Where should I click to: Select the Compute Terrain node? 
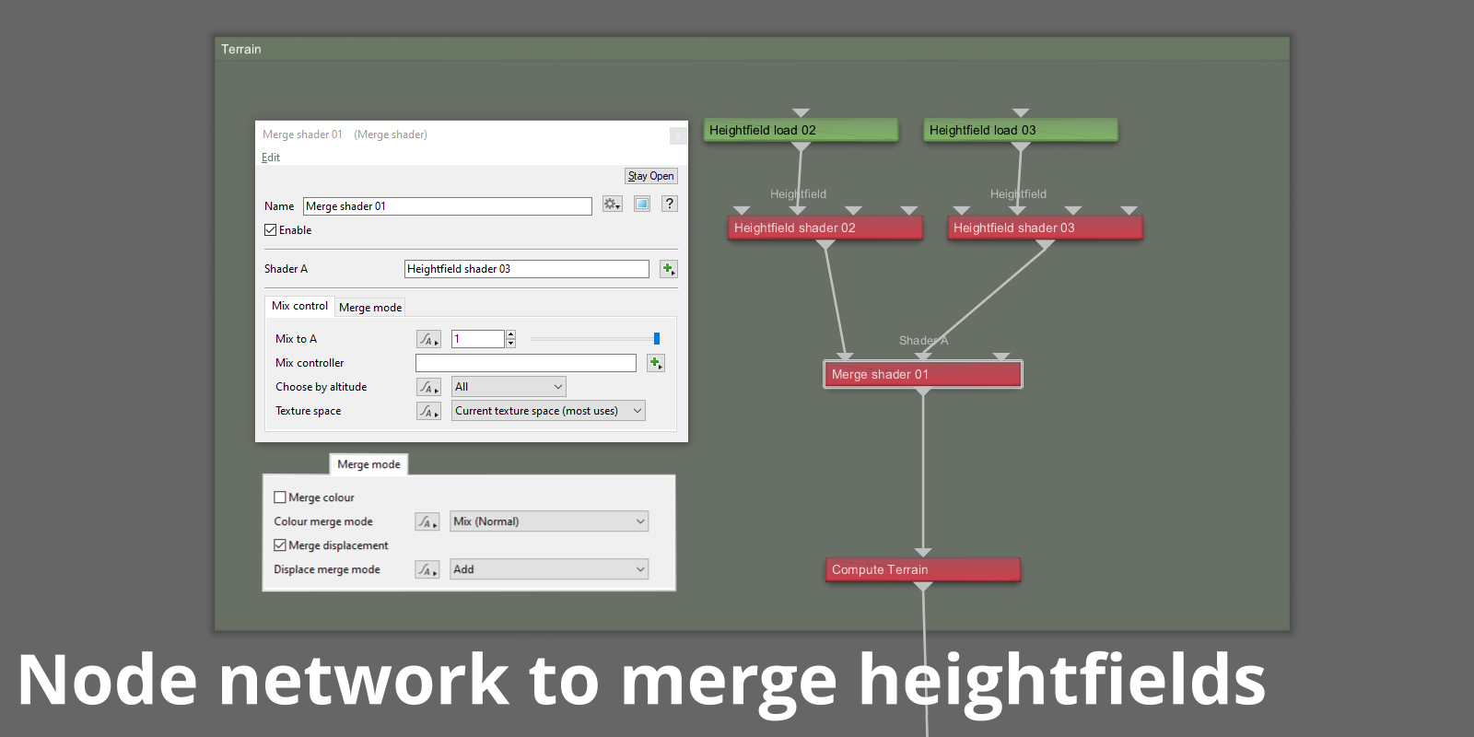point(923,569)
